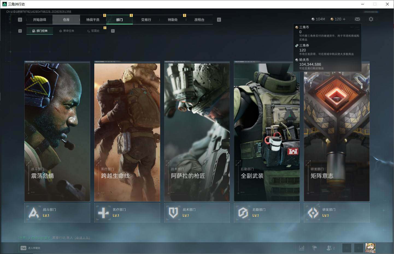Open the mail envelope icon
This screenshot has width=394, height=254.
coord(357,19)
